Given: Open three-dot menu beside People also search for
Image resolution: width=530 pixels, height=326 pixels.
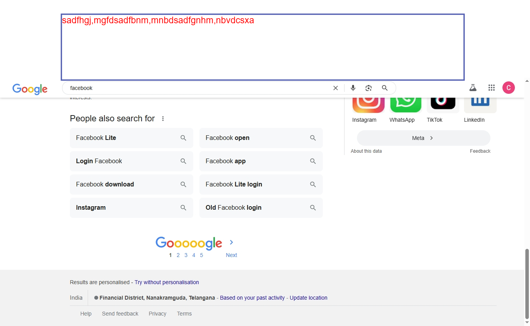Looking at the screenshot, I should pos(163,119).
